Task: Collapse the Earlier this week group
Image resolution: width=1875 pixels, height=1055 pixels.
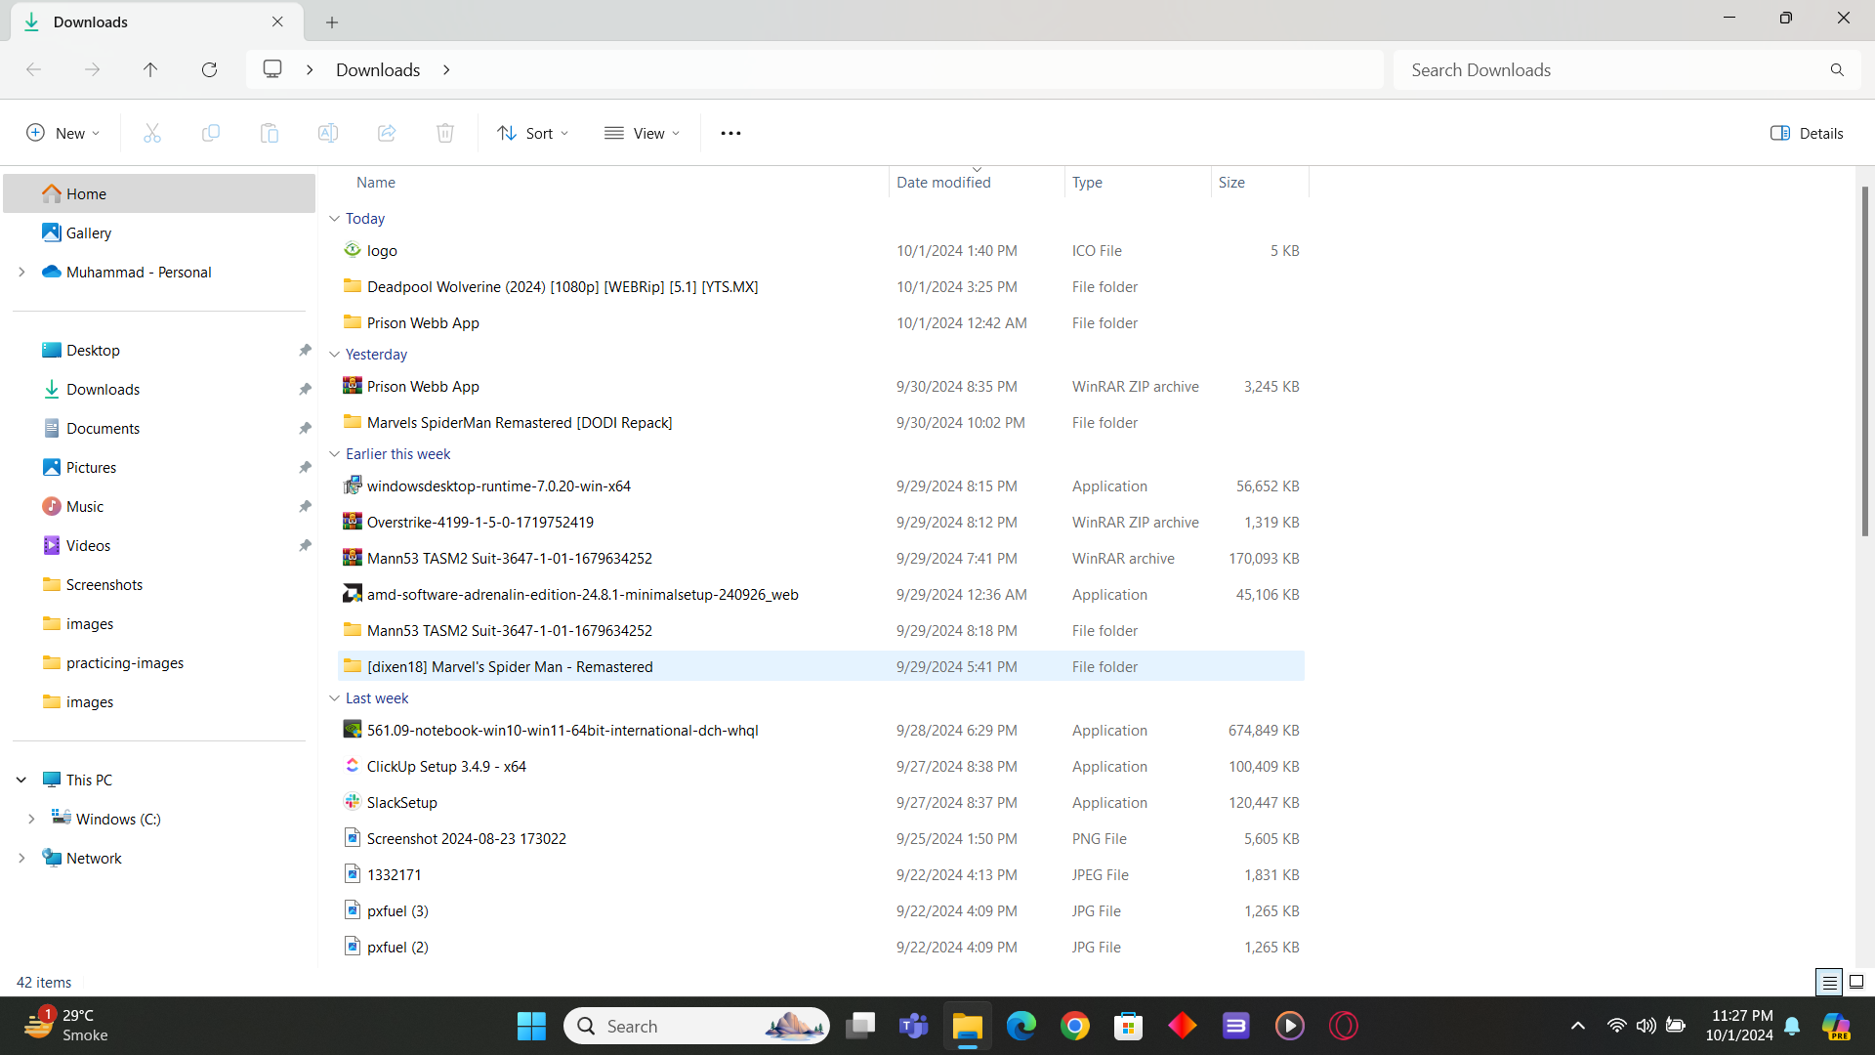Action: (x=334, y=454)
